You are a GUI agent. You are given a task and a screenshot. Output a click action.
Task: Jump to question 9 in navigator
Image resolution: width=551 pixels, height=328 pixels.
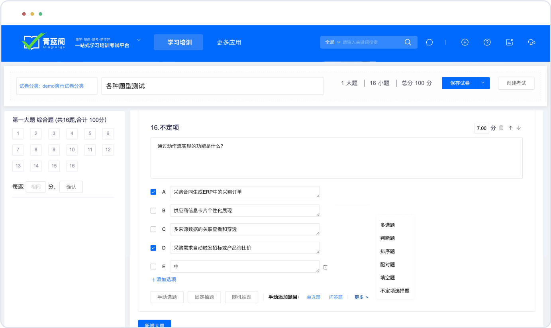54,150
